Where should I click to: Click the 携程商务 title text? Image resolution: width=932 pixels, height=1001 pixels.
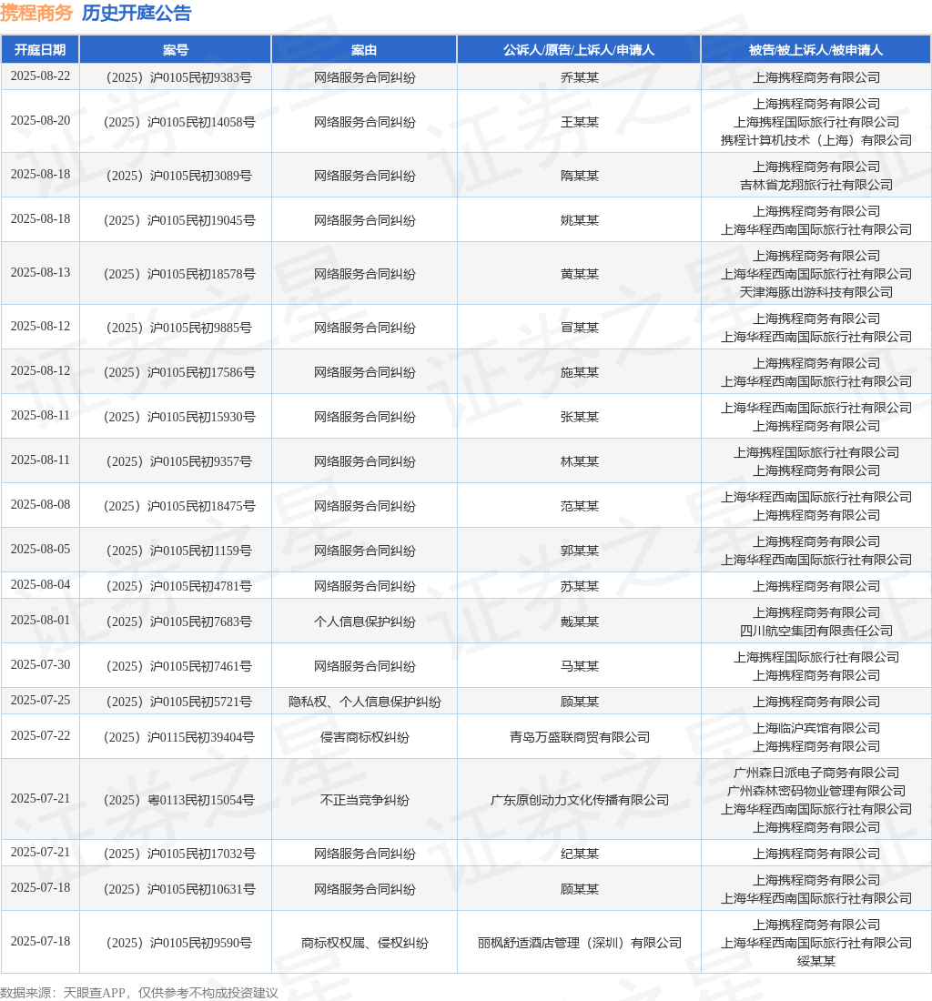(36, 13)
